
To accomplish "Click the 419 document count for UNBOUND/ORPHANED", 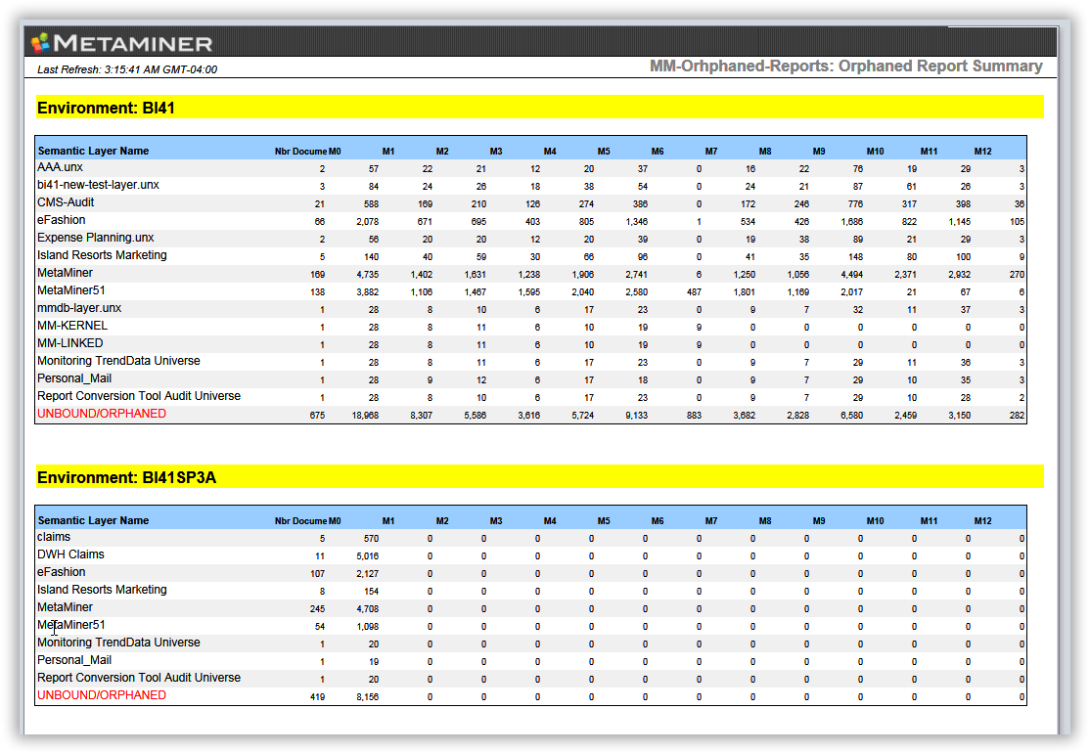I will click(317, 697).
